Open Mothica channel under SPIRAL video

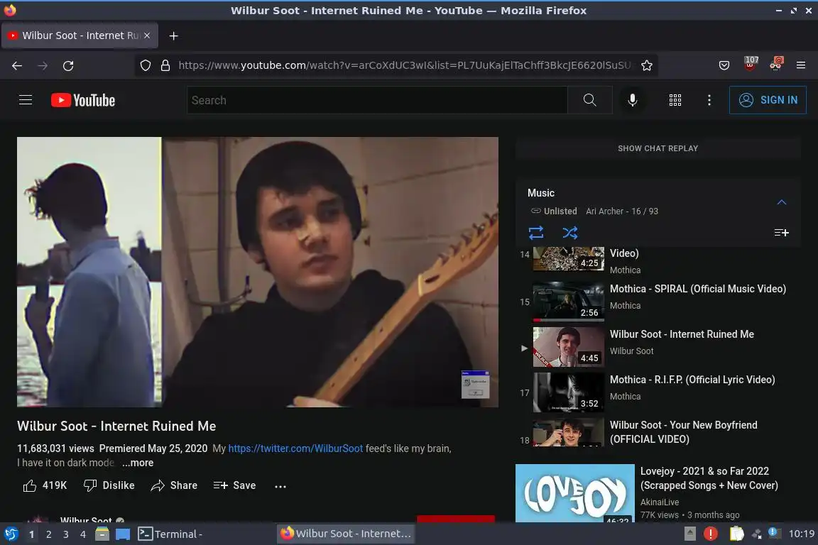pyautogui.click(x=625, y=306)
